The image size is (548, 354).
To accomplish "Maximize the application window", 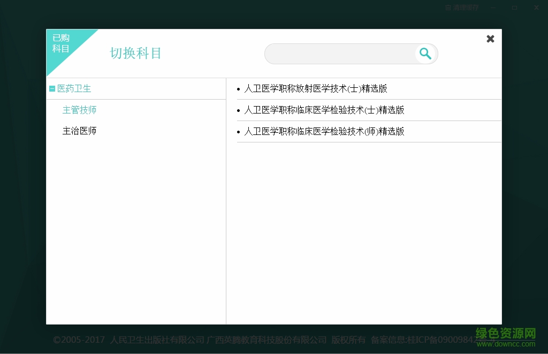I will (515, 7).
